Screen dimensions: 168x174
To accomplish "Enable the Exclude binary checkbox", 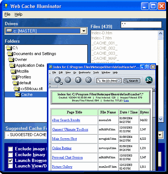I will coord(11,155).
